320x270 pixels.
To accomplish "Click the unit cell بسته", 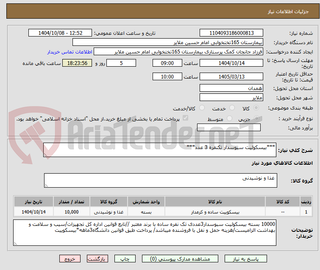I will (146, 212).
